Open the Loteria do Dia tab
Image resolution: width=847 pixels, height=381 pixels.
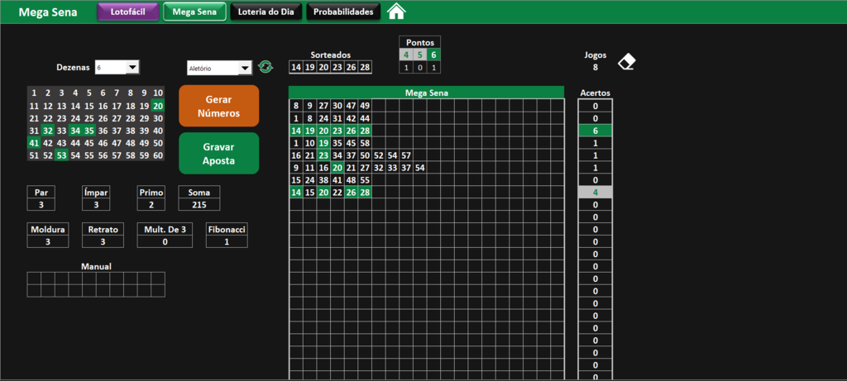point(266,12)
